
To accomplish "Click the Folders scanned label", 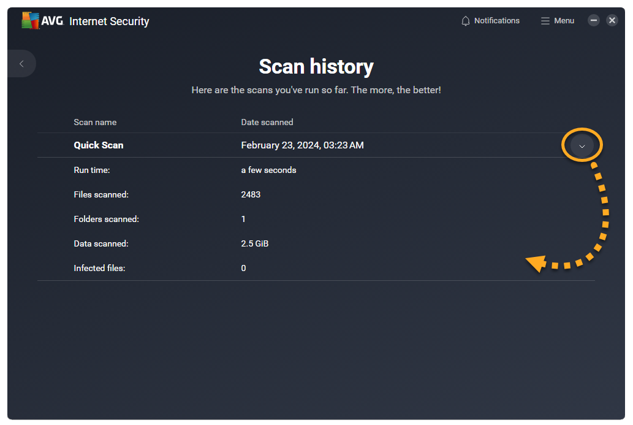I will pyautogui.click(x=106, y=219).
